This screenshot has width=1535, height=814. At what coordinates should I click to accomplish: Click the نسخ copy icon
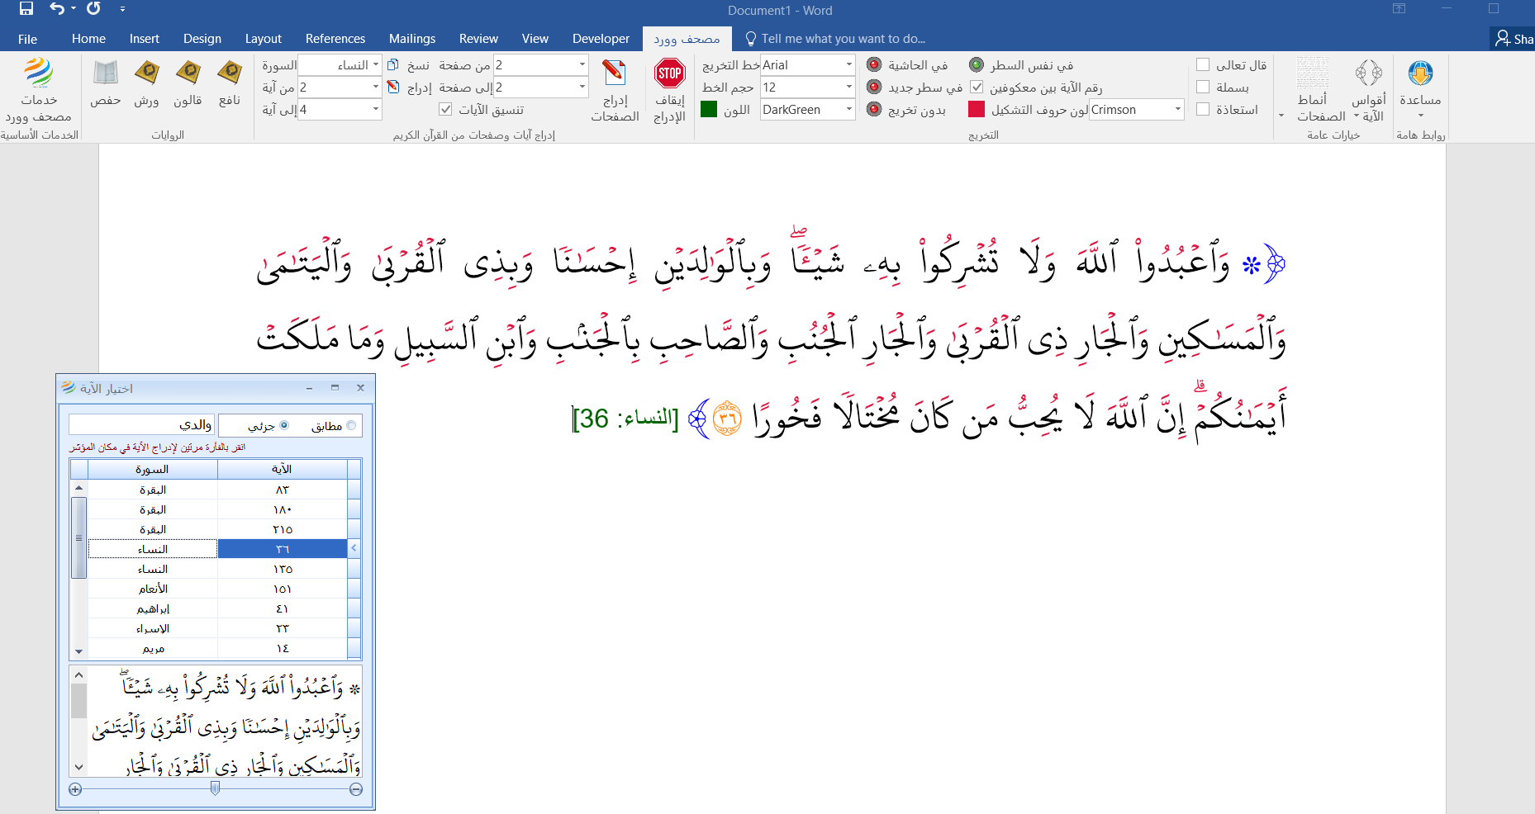pos(393,64)
